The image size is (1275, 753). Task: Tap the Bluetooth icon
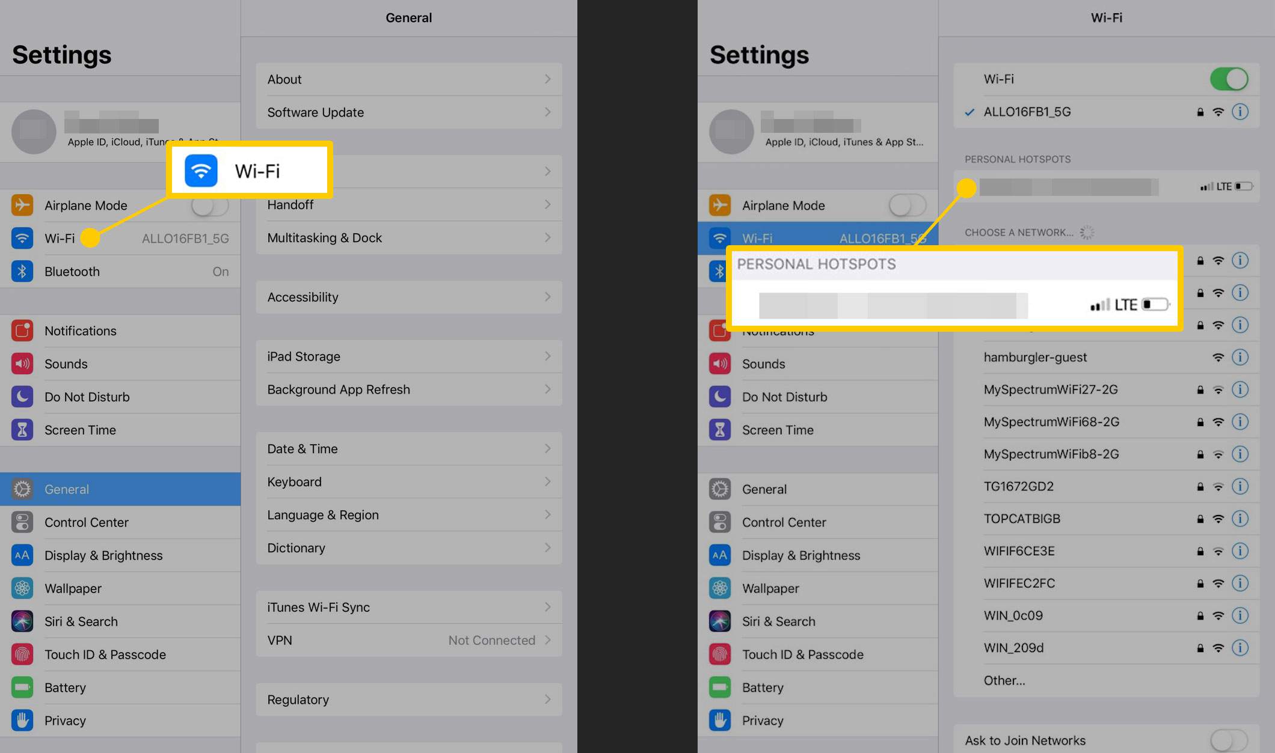(x=23, y=270)
